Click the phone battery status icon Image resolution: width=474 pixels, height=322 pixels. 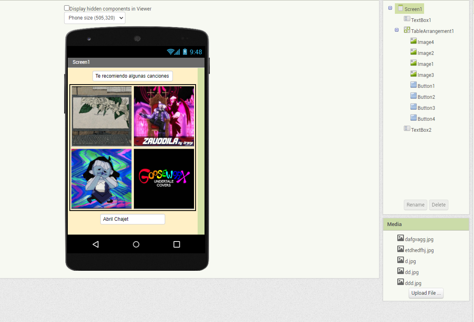point(185,52)
